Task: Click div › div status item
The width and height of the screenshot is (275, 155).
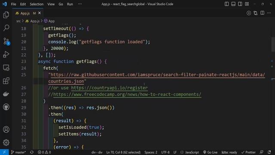Action: (97, 152)
